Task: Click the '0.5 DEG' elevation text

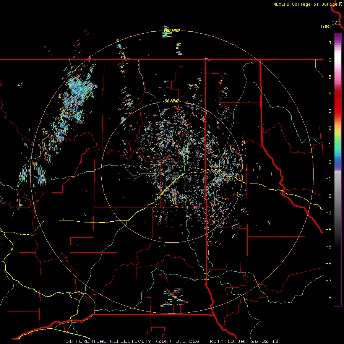Action: click(188, 341)
